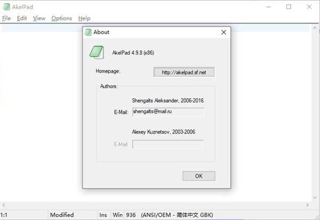Viewport: 320px width, 220px height.
Task: Open the View menu
Action: 39,18
